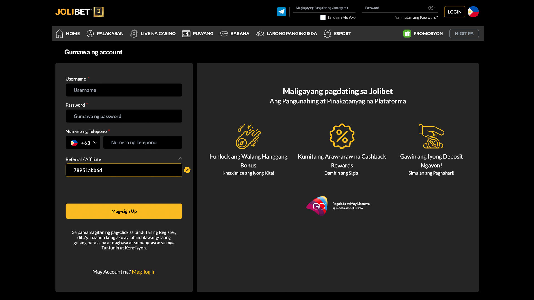Click the referral verified checkmark badge
The height and width of the screenshot is (300, 534).
click(187, 170)
